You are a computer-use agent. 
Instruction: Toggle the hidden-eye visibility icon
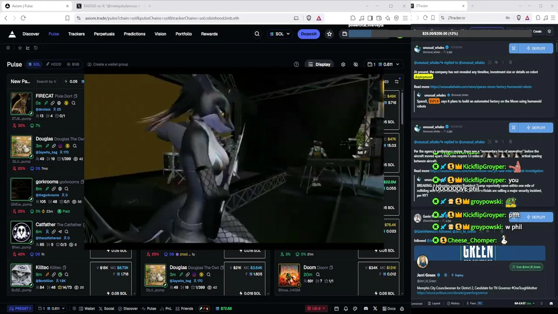click(356, 65)
